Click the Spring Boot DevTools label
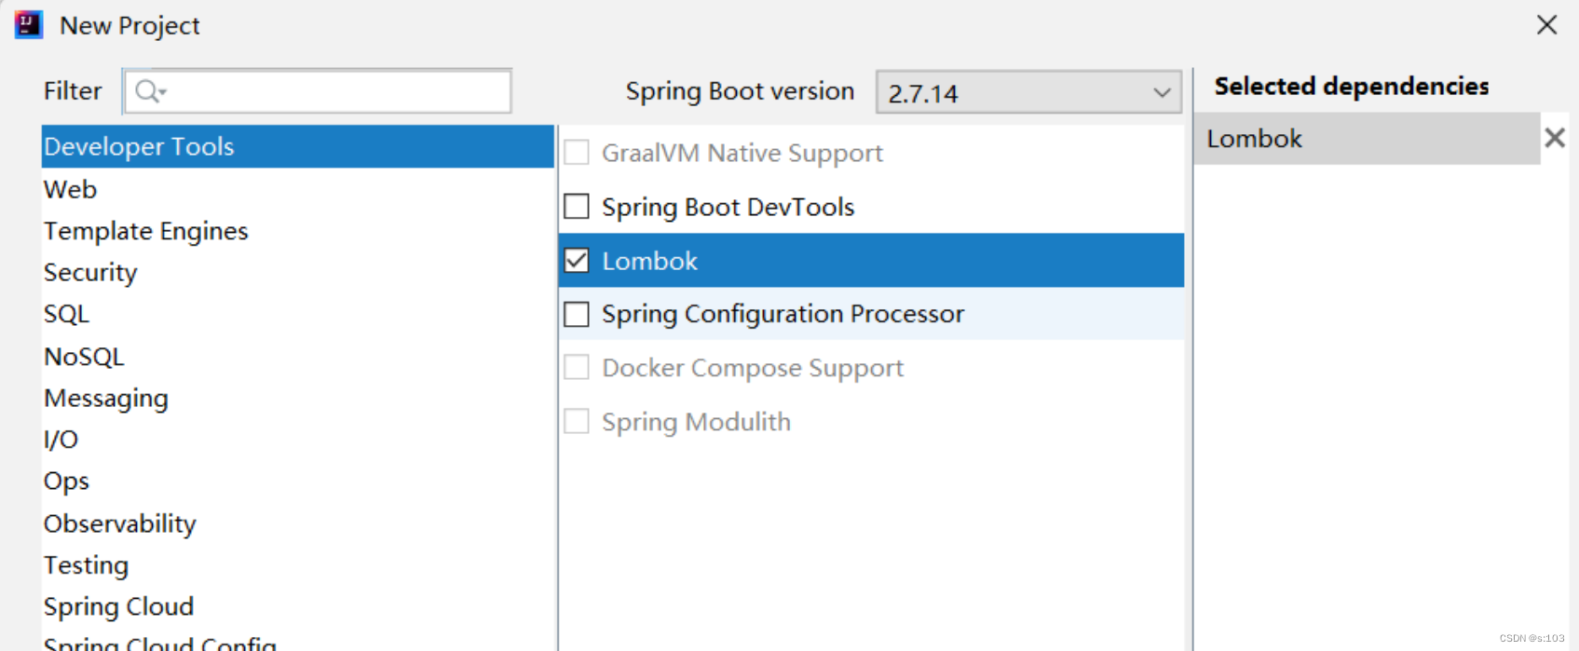 pos(728,207)
